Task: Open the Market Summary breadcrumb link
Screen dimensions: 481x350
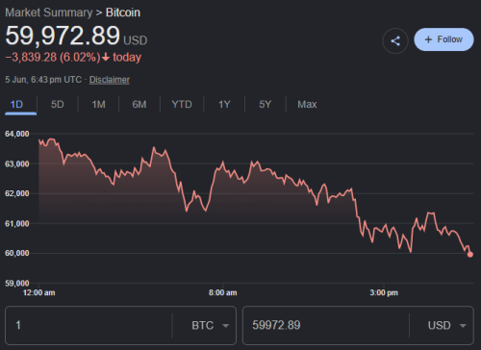Action: [x=49, y=12]
